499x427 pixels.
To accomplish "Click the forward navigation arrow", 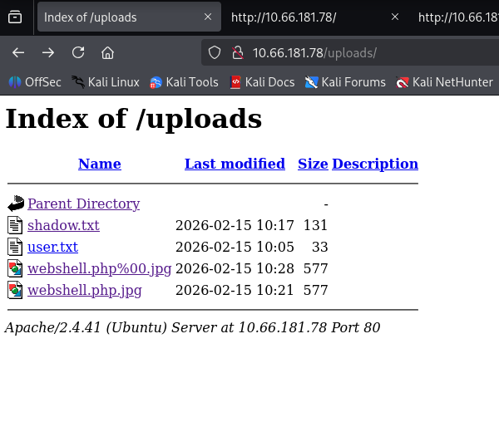I will tap(48, 52).
